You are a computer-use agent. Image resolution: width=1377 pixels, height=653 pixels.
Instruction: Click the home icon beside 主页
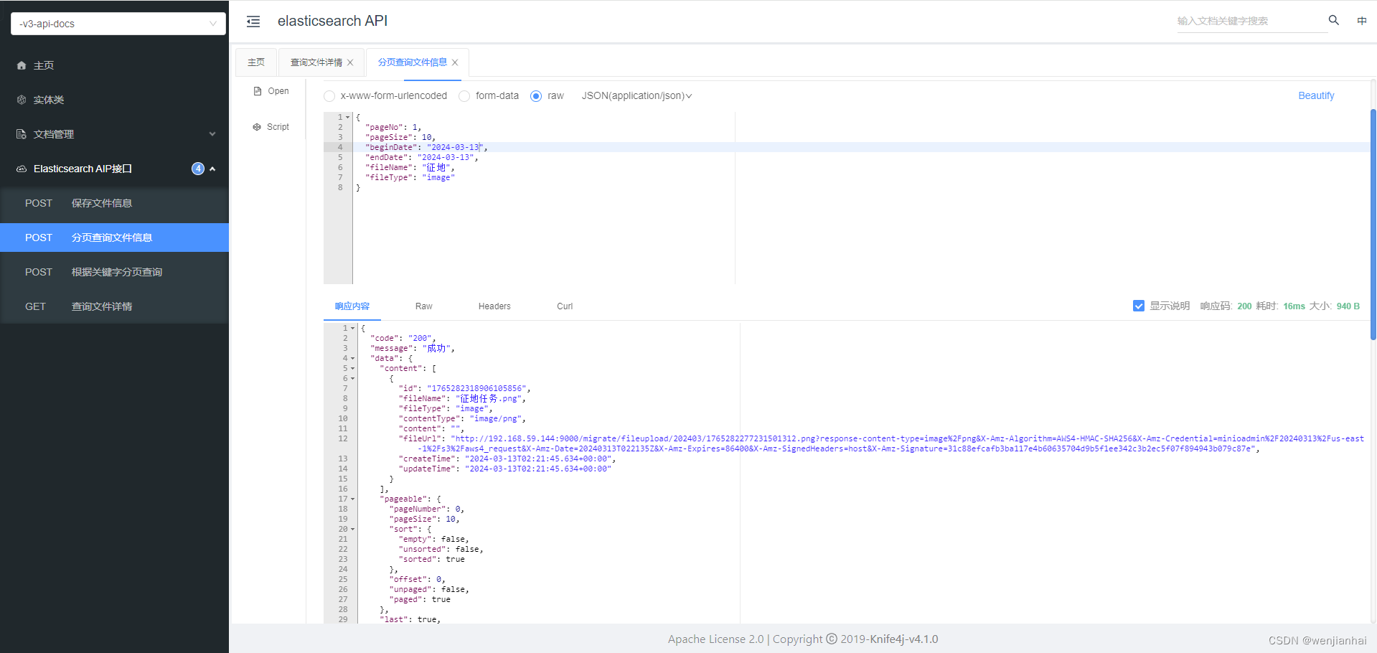(22, 65)
